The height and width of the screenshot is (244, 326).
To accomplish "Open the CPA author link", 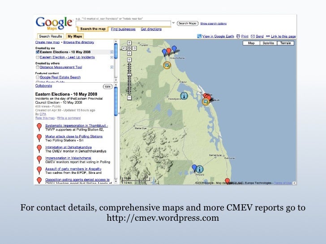I will click(x=43, y=114).
